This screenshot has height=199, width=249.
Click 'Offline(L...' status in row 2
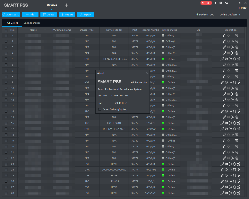click(171, 41)
